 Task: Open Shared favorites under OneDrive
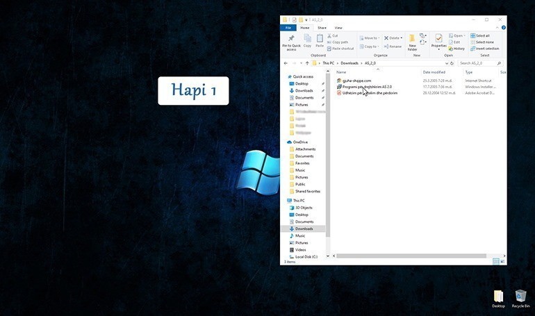click(x=305, y=191)
